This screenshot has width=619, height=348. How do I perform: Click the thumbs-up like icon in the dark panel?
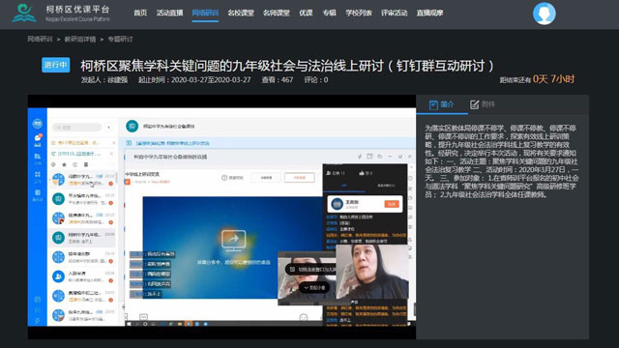tap(362, 173)
